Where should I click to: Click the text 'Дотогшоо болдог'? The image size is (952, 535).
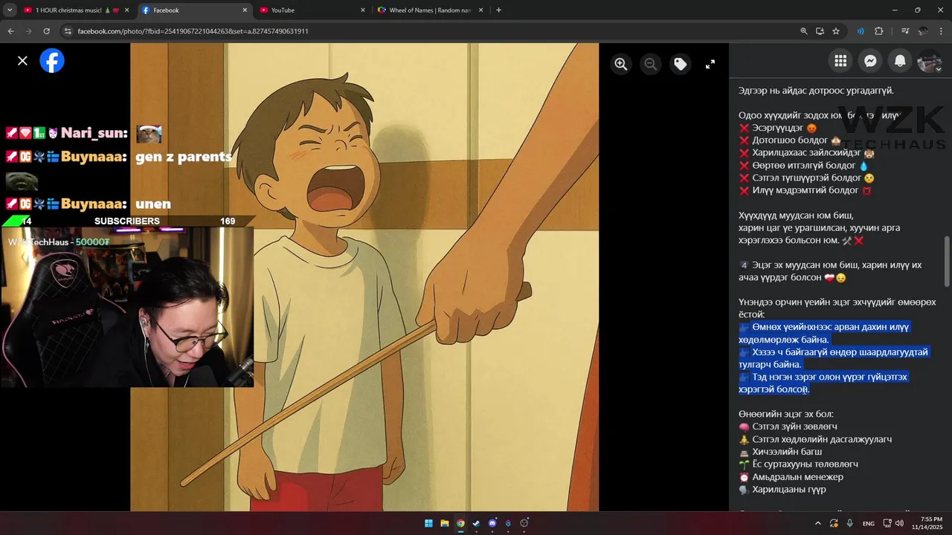[x=790, y=140]
